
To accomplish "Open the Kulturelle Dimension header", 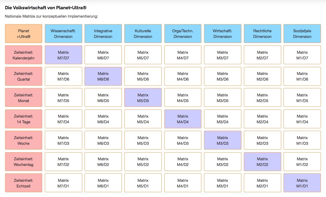I will click(x=143, y=34).
